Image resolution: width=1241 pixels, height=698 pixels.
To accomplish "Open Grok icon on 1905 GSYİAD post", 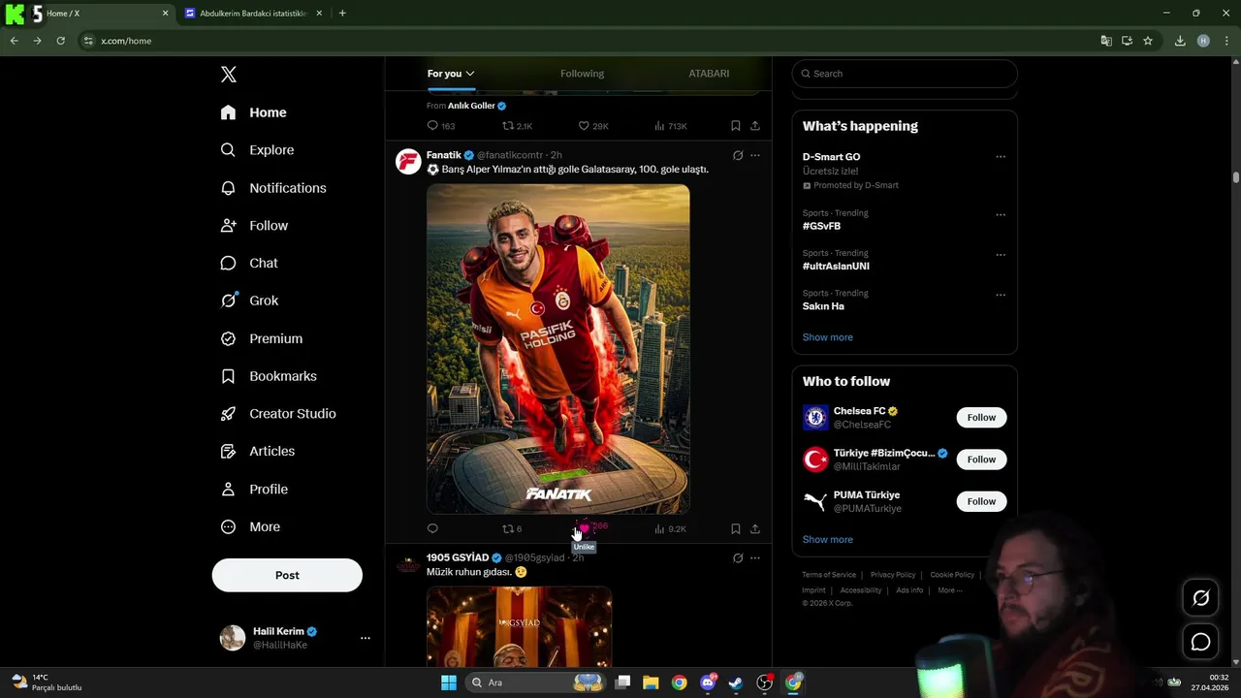I will coord(738,558).
